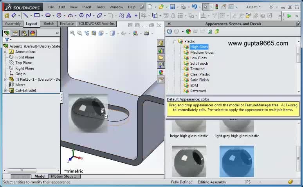Open the Undo dropdown arrow
303x187 pixels.
(200, 7)
